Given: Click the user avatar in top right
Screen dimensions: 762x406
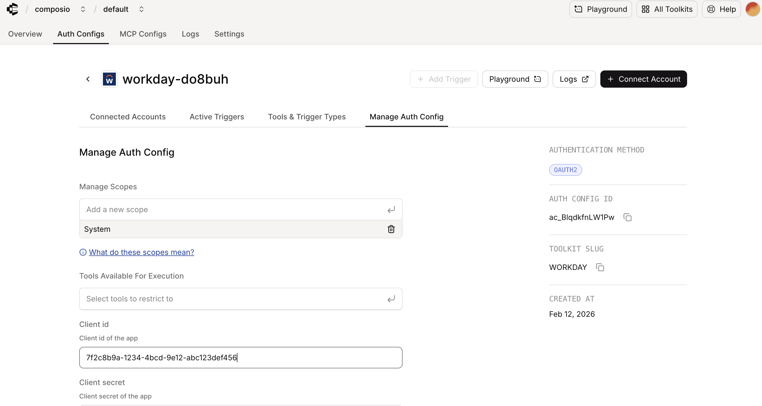Looking at the screenshot, I should tap(752, 9).
